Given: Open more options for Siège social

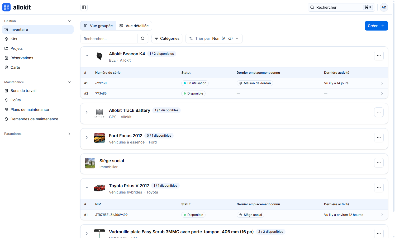Looking at the screenshot, I should point(379,163).
